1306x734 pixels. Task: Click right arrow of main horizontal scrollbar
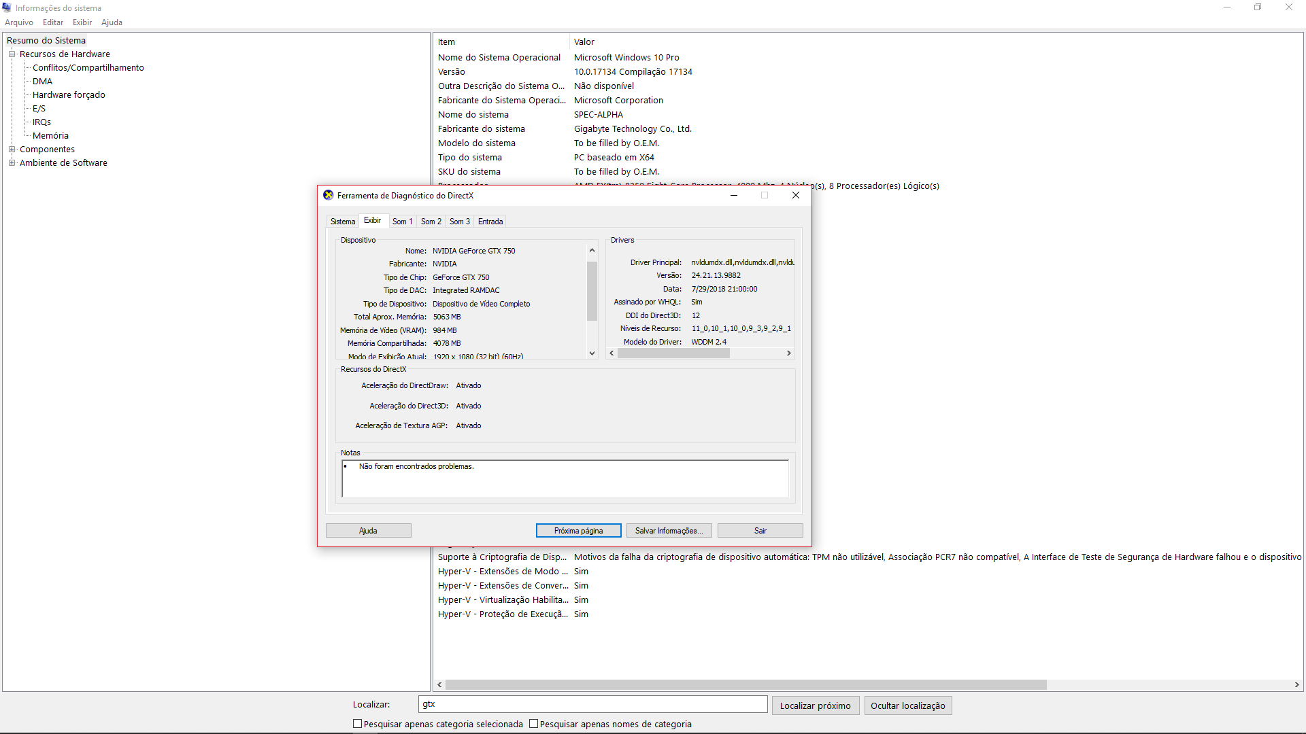coord(1297,685)
